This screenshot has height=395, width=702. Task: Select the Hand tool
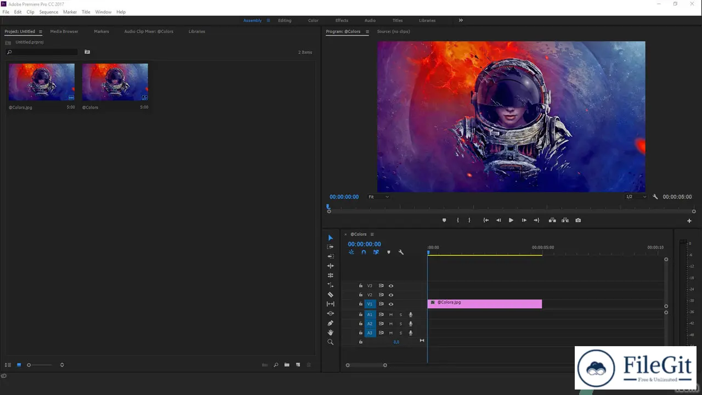pos(330,332)
